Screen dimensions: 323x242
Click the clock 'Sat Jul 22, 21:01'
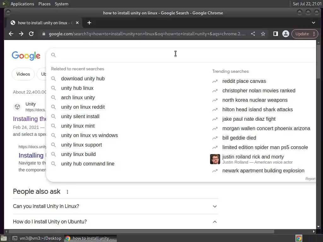tap(307, 4)
